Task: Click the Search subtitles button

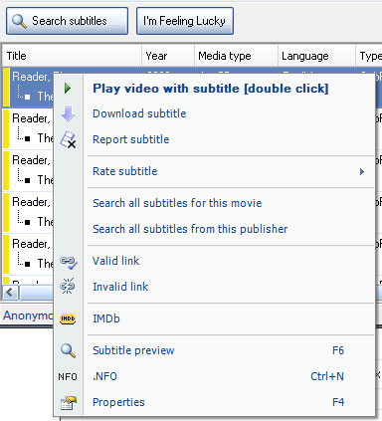Action: click(67, 21)
